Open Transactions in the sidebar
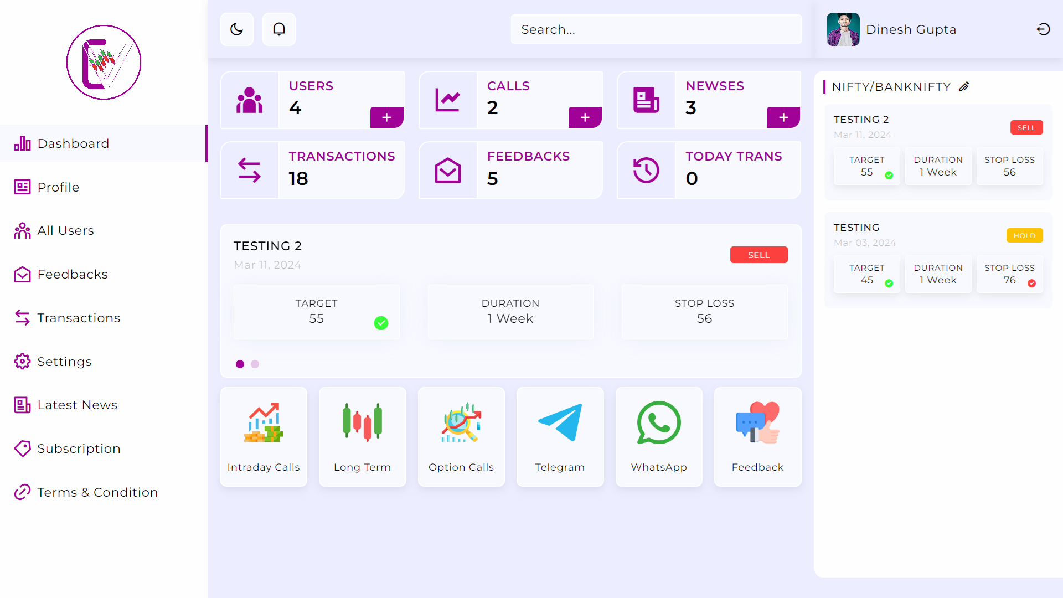The image size is (1063, 598). click(104, 318)
